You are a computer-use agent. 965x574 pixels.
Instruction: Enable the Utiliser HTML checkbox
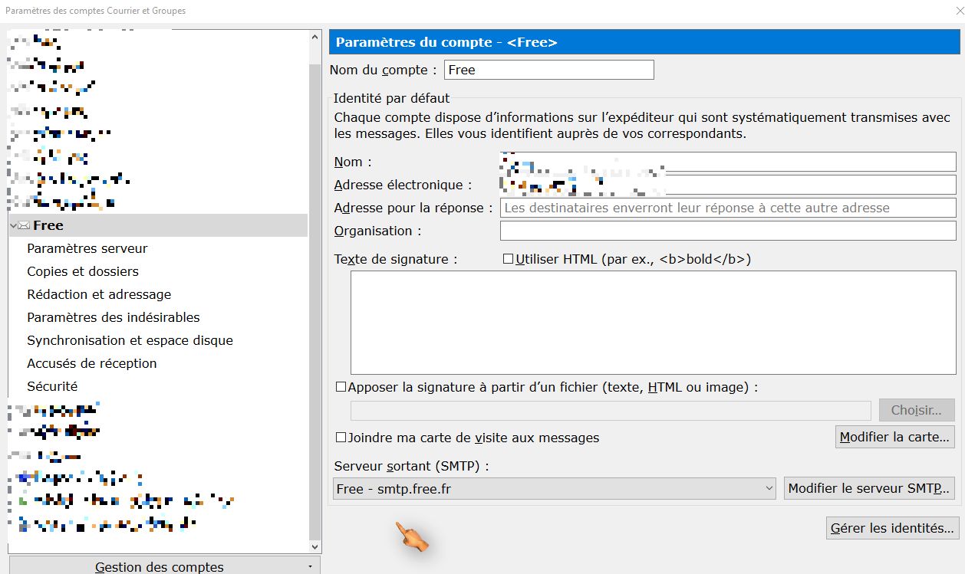tap(508, 259)
